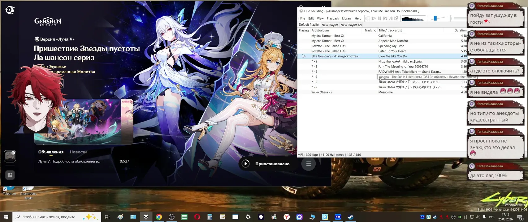Open the Edit menu in foobar2000
Image resolution: width=528 pixels, height=222 pixels.
(x=311, y=18)
